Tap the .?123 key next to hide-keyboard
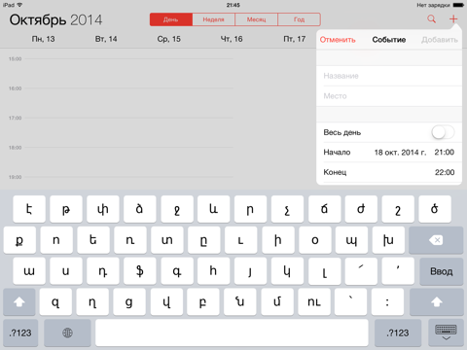 (398, 332)
